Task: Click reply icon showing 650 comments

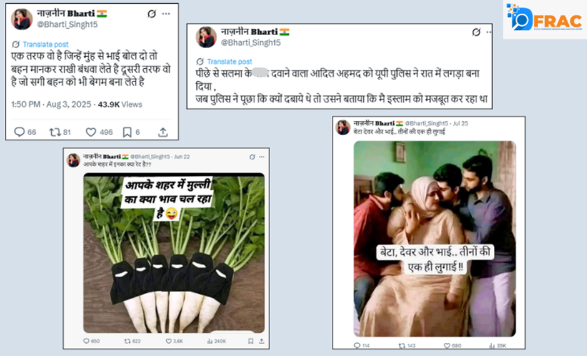Action: [x=86, y=341]
